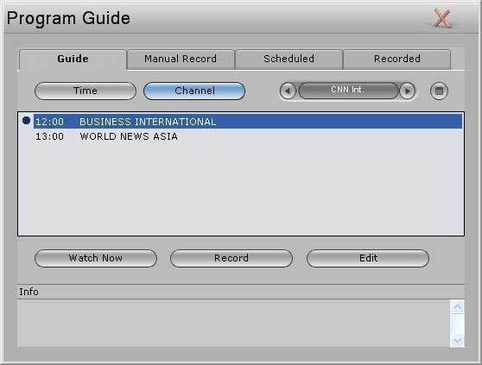Click the Edit button

(x=368, y=258)
